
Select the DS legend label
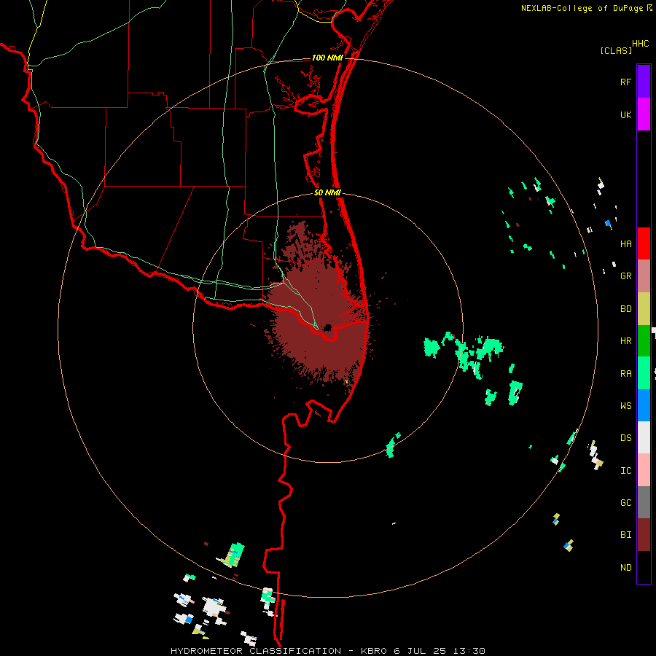[x=625, y=438]
